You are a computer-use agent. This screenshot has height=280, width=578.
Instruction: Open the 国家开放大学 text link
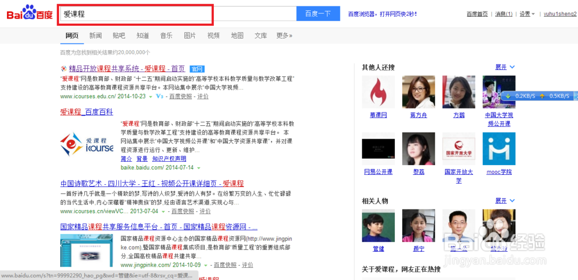tap(458, 176)
